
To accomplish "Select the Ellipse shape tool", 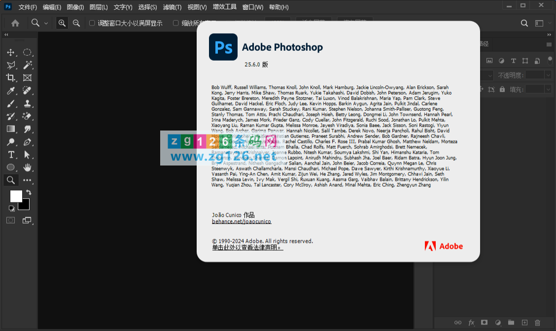I will click(11, 167).
